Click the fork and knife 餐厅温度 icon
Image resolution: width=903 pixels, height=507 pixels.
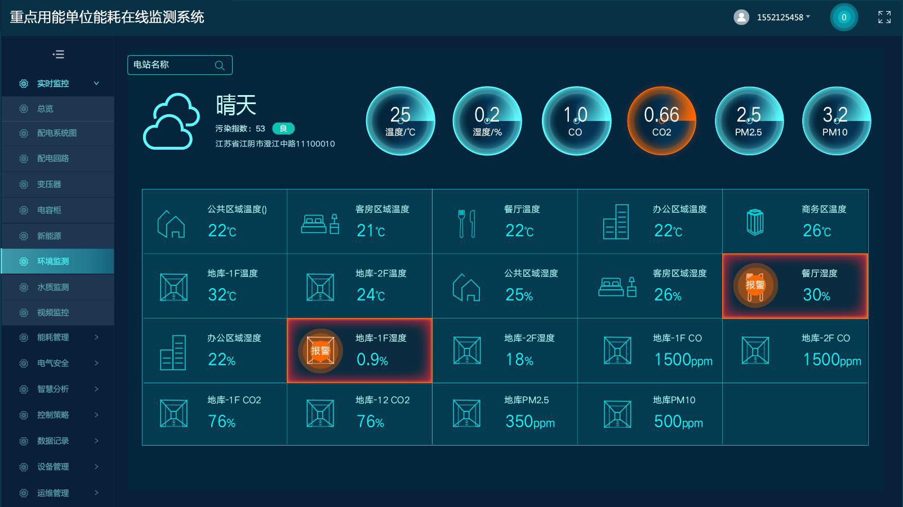(x=466, y=223)
